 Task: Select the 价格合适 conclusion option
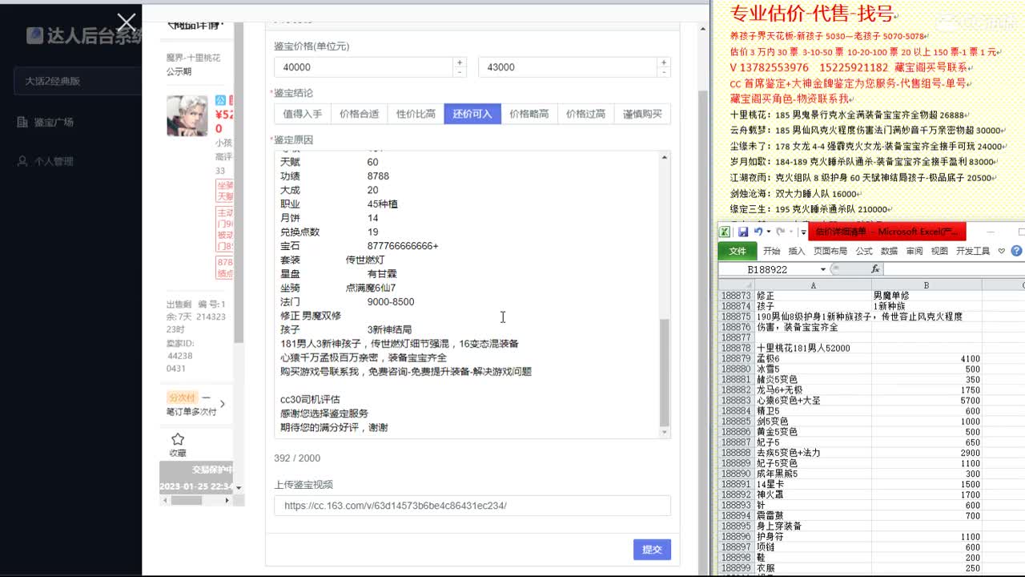point(359,114)
